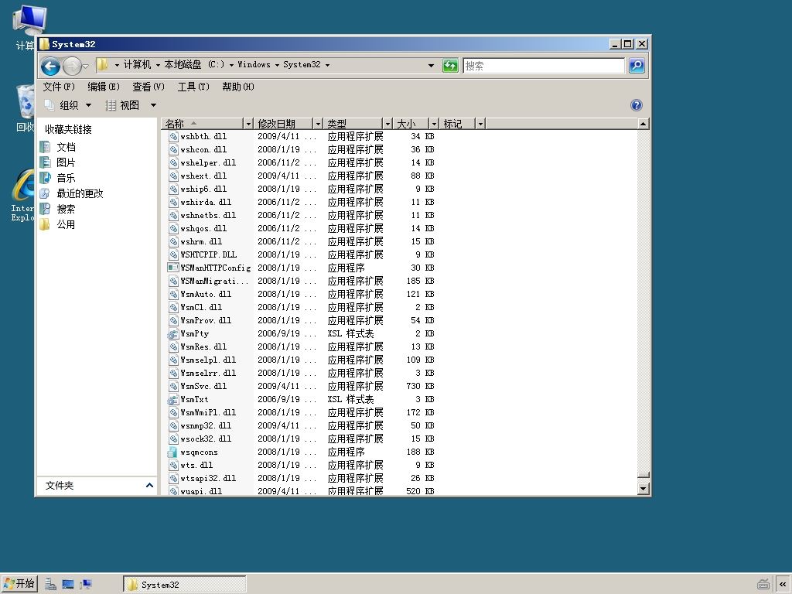The width and height of the screenshot is (792, 594).
Task: Open the 工具(T) menu
Action: click(193, 87)
